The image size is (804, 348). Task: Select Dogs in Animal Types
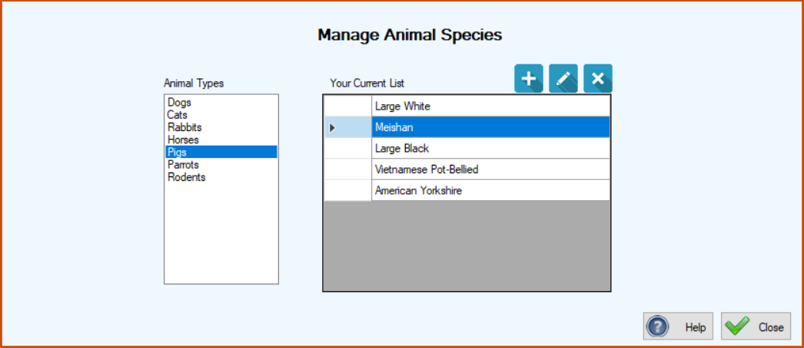coord(179,102)
